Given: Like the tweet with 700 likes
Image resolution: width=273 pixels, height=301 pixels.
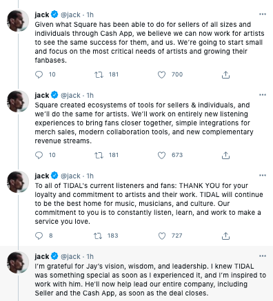Looking at the screenshot, I should click(x=161, y=74).
